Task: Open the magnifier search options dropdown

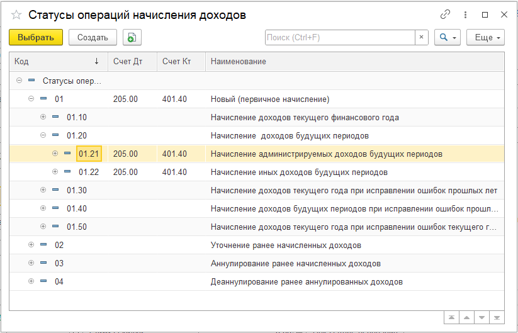Action: (x=448, y=37)
